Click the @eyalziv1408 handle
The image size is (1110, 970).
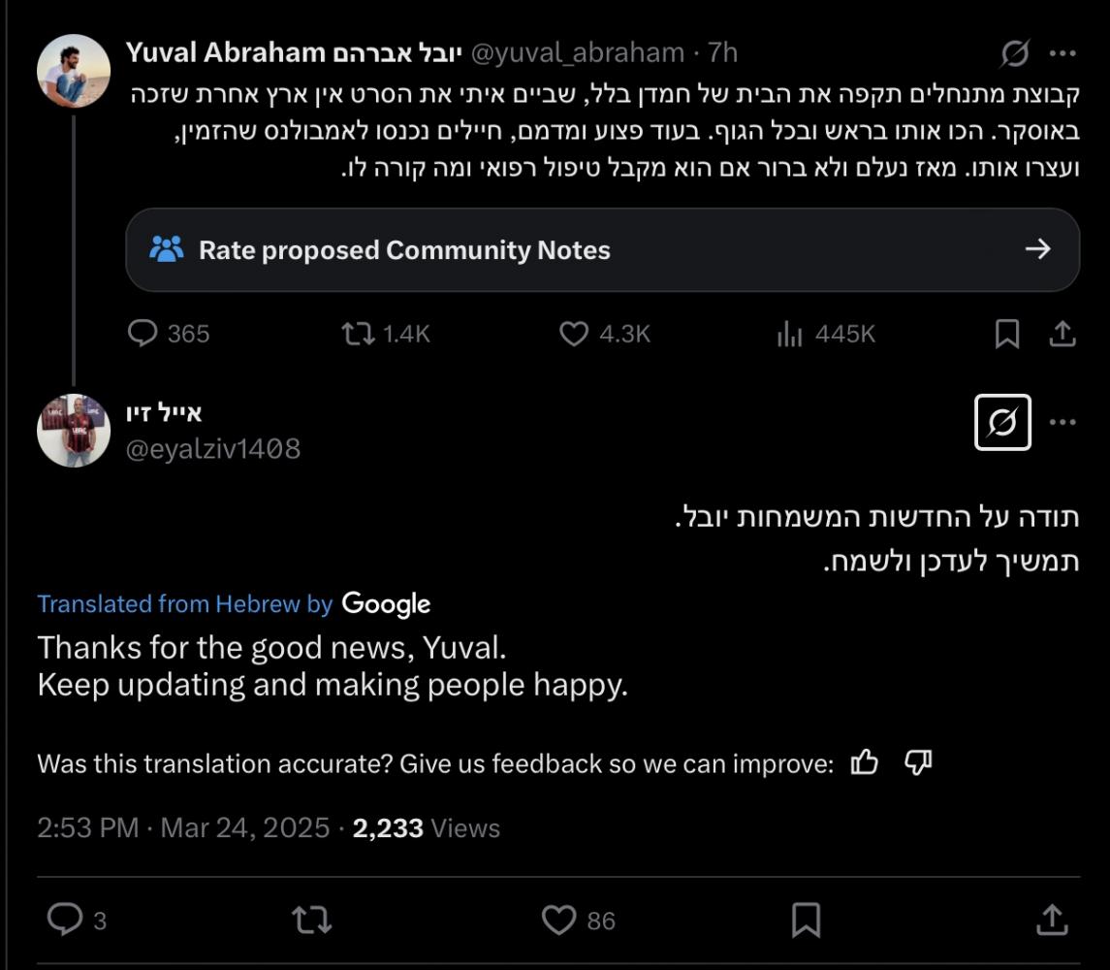click(x=213, y=448)
